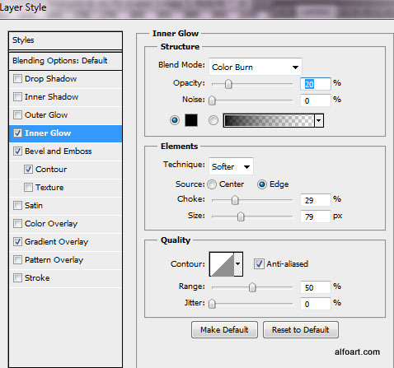
Task: Uncheck the Gradient Overlay checkbox
Action: pos(17,242)
